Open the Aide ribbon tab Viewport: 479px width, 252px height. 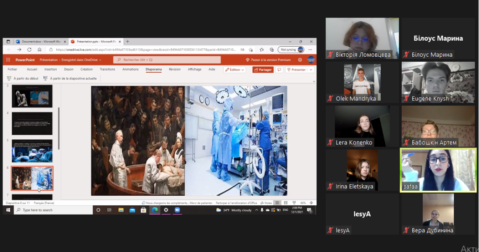pyautogui.click(x=212, y=69)
